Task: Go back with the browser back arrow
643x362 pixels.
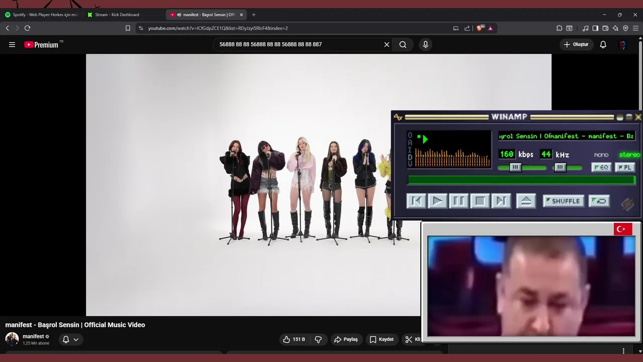Action: (7, 28)
